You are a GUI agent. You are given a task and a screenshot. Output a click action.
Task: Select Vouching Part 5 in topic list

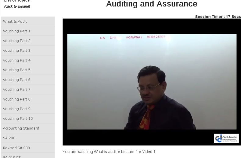pos(28,70)
